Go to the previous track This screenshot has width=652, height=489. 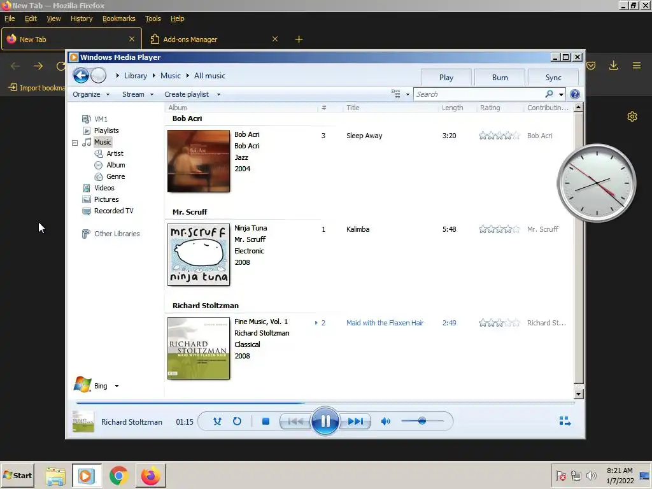tap(295, 422)
